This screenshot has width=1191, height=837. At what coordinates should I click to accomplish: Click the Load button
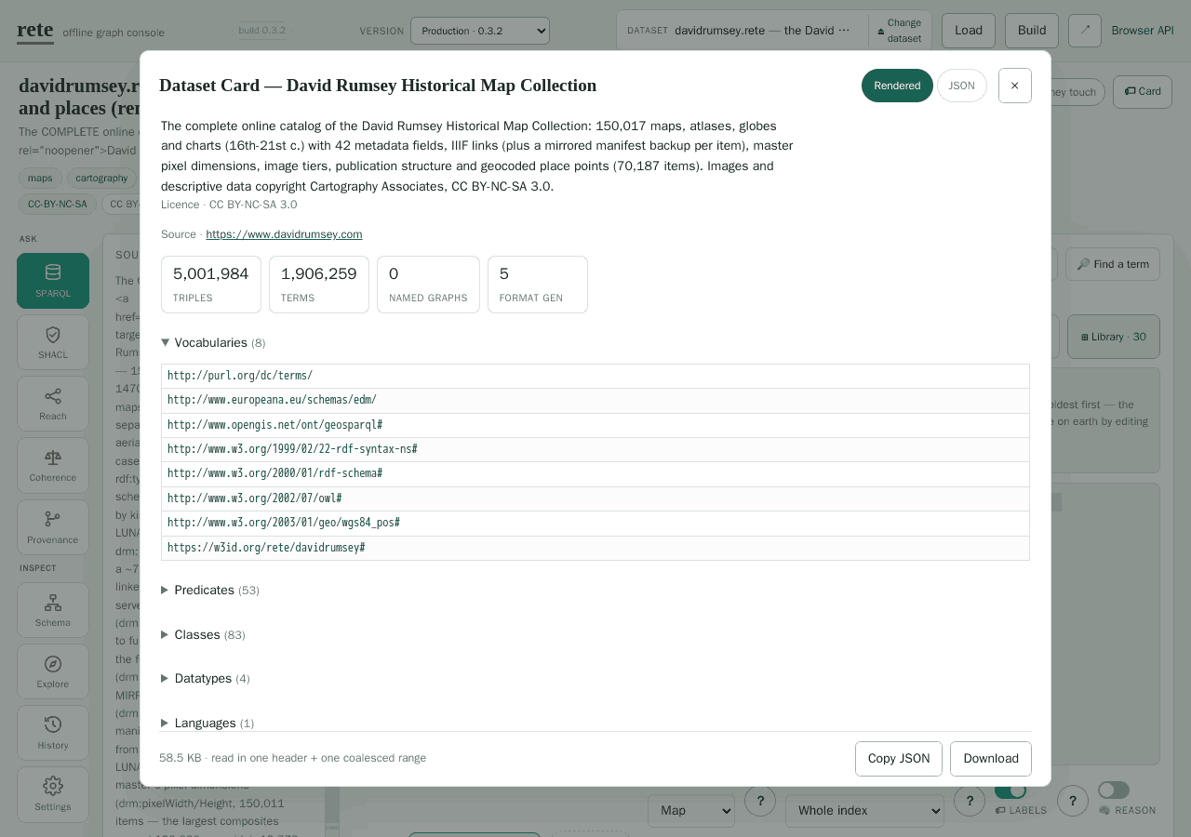pyautogui.click(x=969, y=31)
